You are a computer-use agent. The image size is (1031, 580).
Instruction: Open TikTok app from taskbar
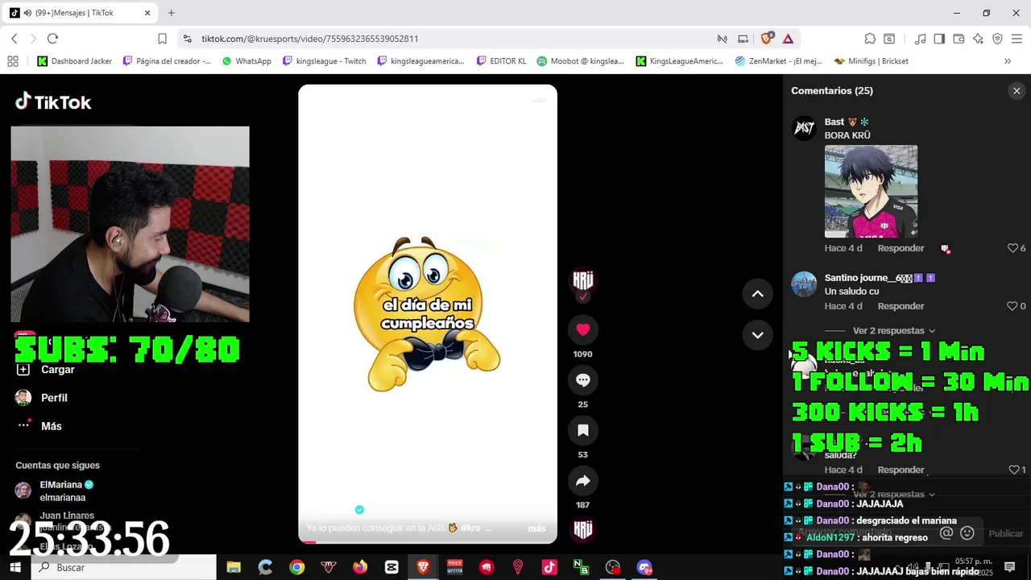tap(549, 567)
